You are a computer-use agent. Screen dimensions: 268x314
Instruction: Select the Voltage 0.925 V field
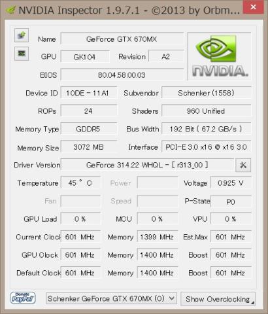pos(231,183)
